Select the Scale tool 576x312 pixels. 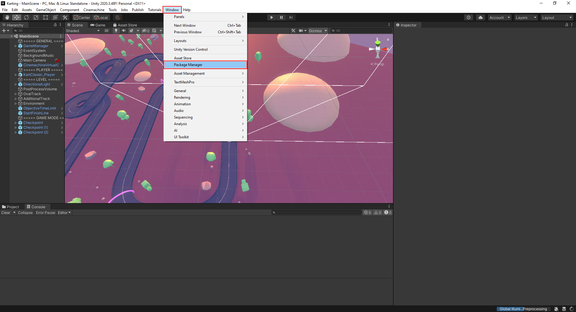pyautogui.click(x=36, y=17)
